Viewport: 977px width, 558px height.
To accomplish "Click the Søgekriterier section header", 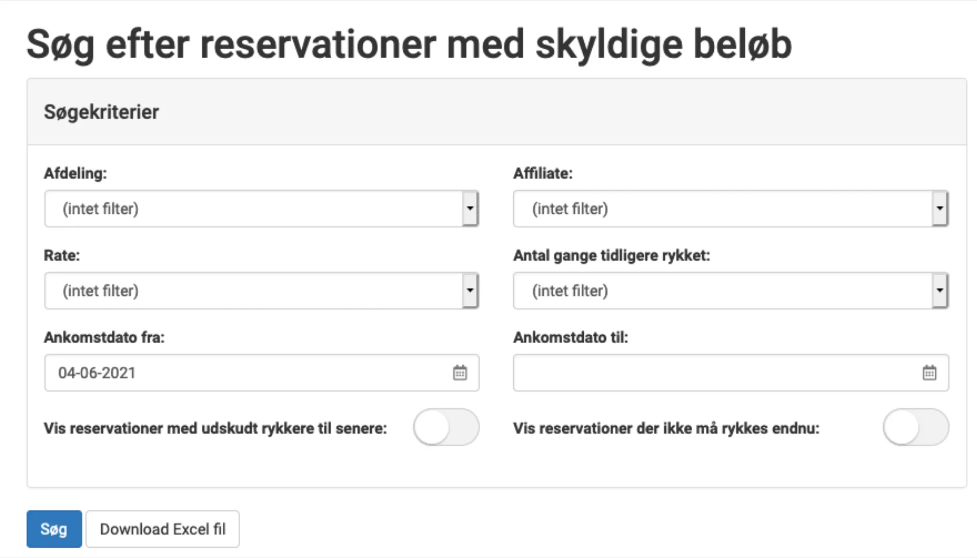I will tap(101, 112).
